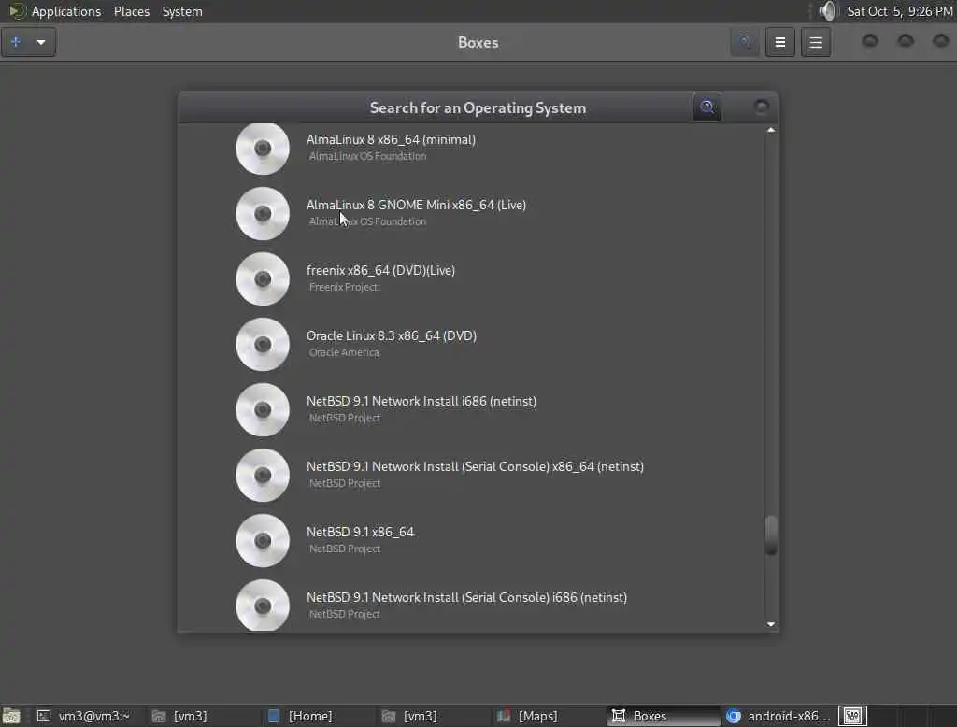
Task: Toggle the search icon in OS dialog
Action: (x=707, y=107)
